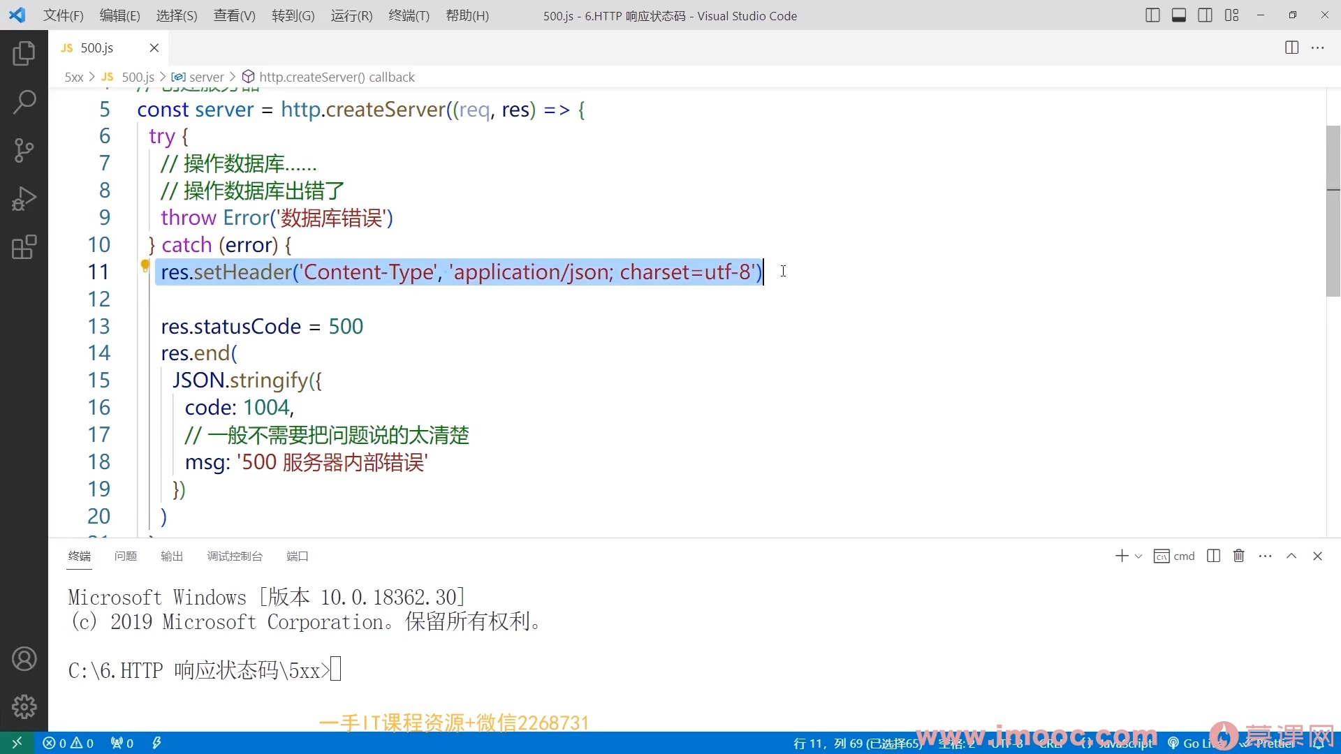Click the forwarded ports status item
The height and width of the screenshot is (754, 1341).
point(122,744)
